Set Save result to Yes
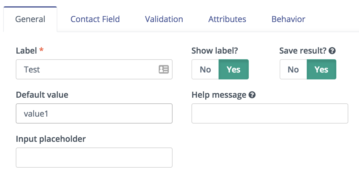Image resolution: width=359 pixels, height=179 pixels. (x=322, y=69)
